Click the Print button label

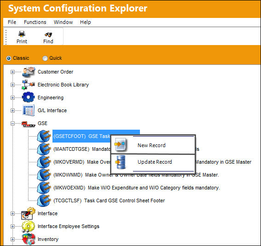click(22, 41)
